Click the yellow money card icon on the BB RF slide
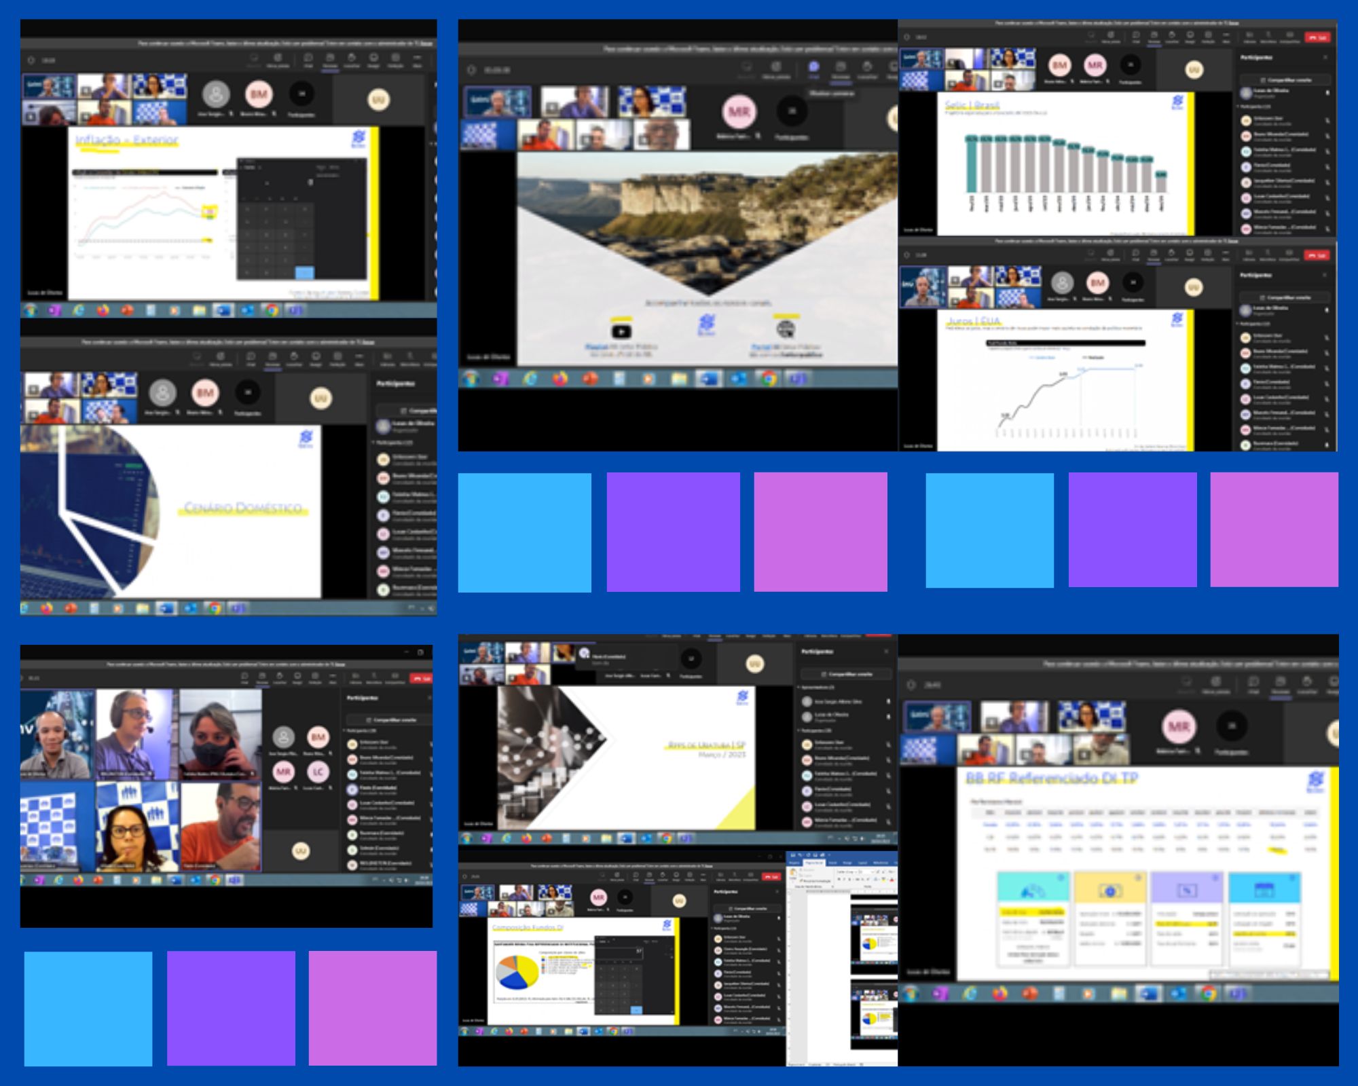 click(1109, 891)
